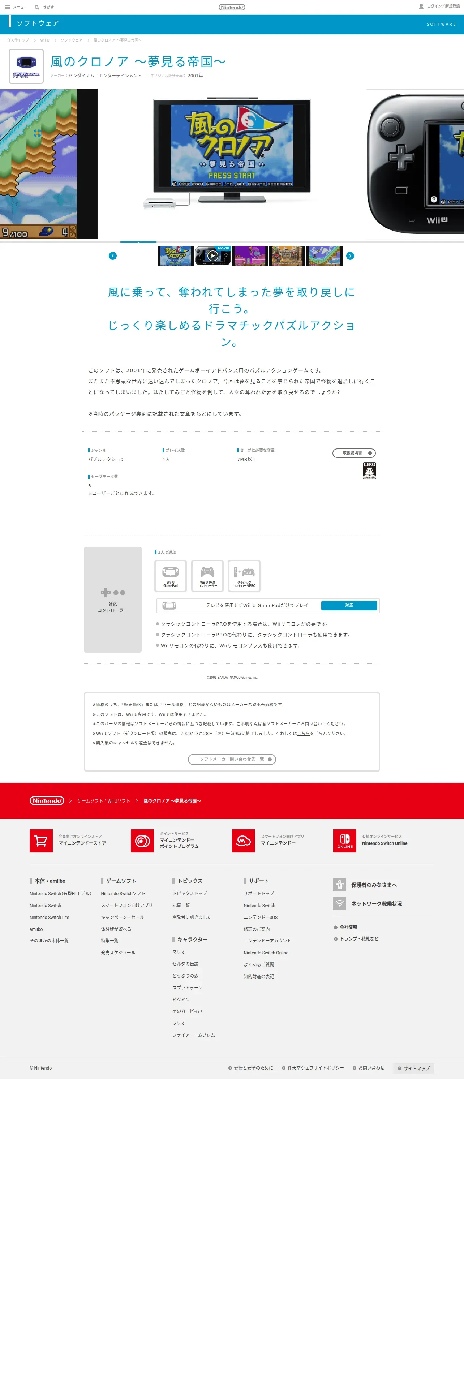Select the green hill screenshot thumbnail
Screen dimensions: 464x1392
tap(325, 255)
